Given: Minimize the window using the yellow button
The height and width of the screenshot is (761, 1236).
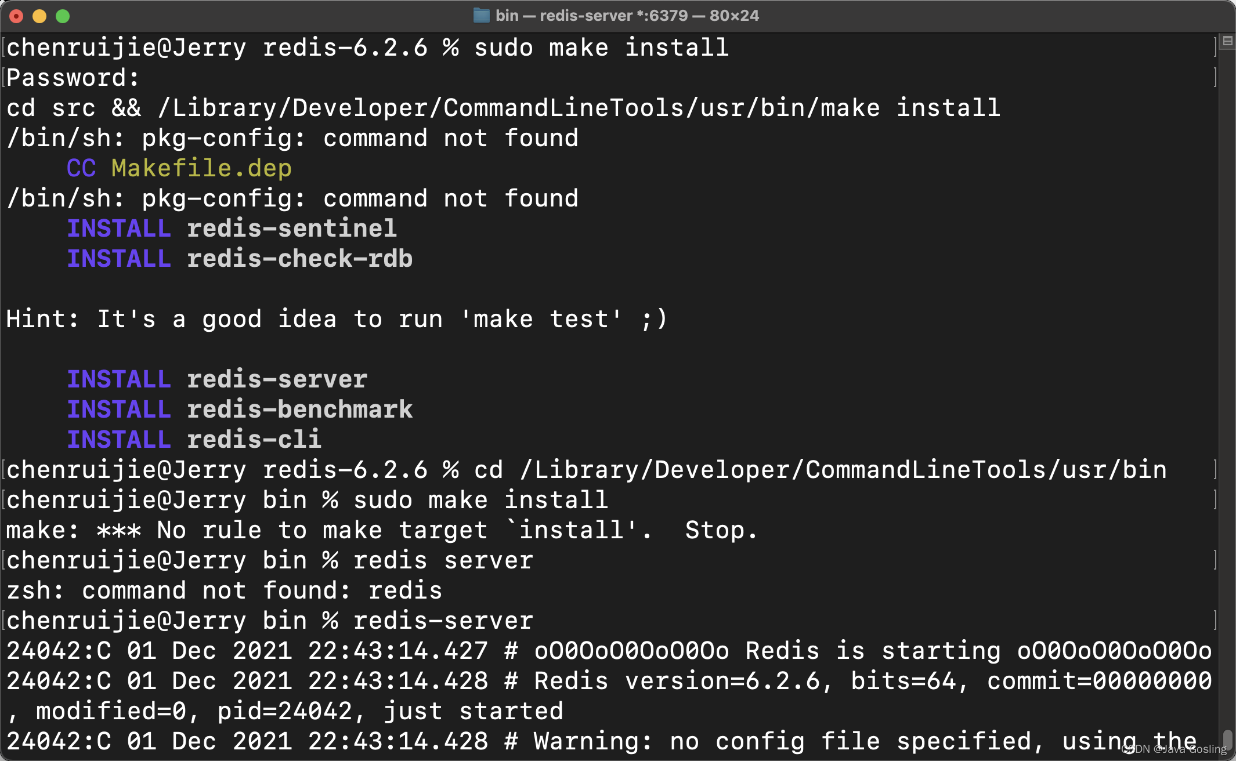Looking at the screenshot, I should tap(39, 16).
